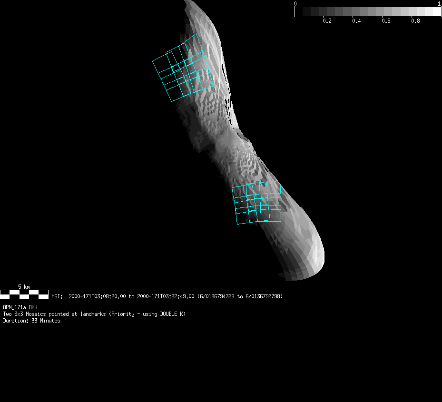Click the 0.6 tick label on legend
The image size is (442, 402).
point(386,21)
